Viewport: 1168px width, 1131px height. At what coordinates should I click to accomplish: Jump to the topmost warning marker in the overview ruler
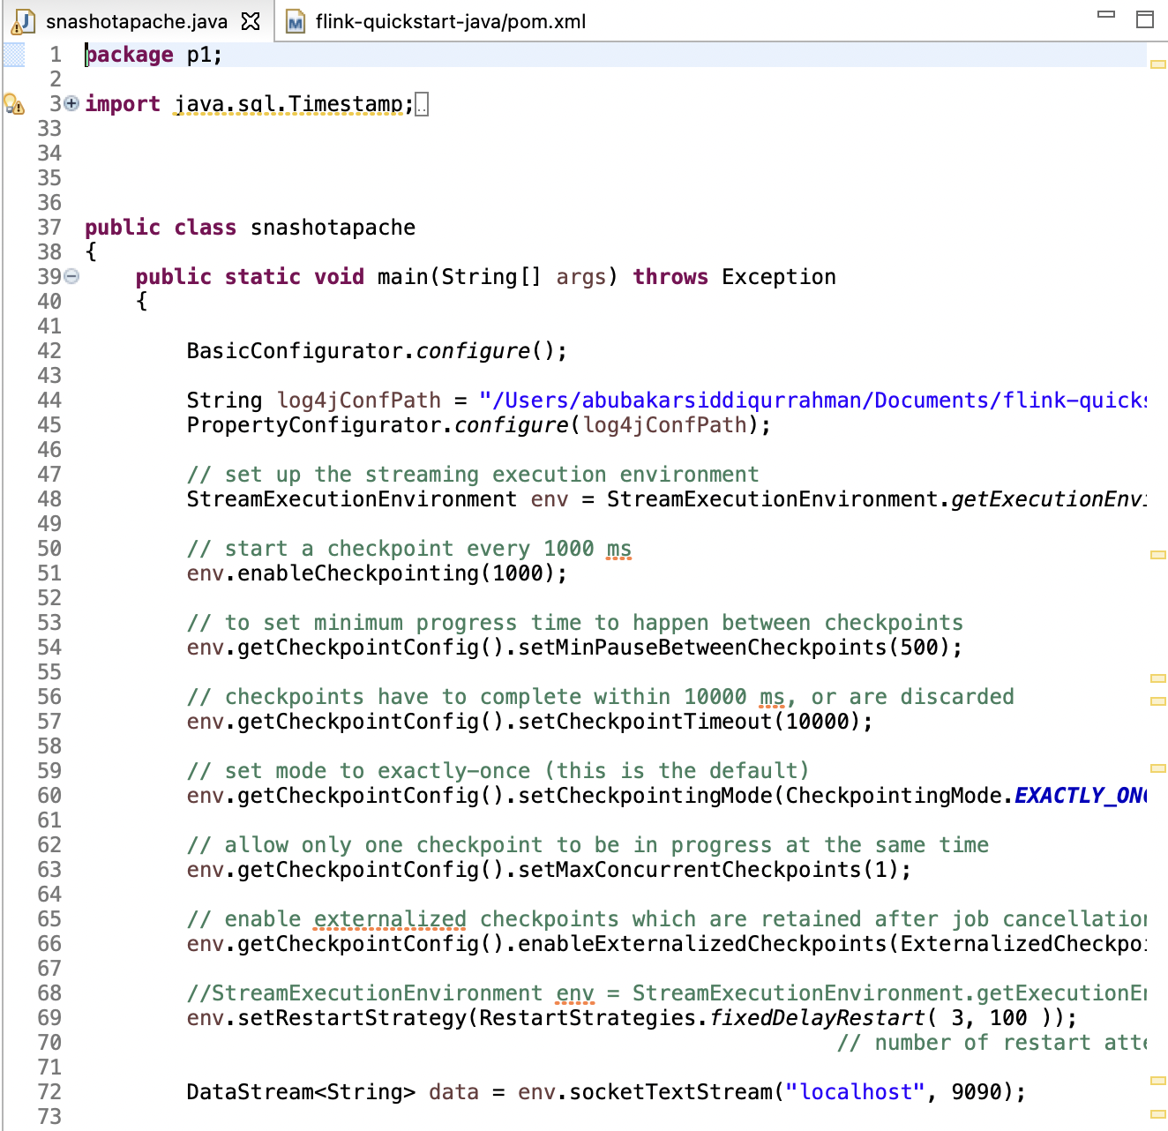click(1157, 64)
